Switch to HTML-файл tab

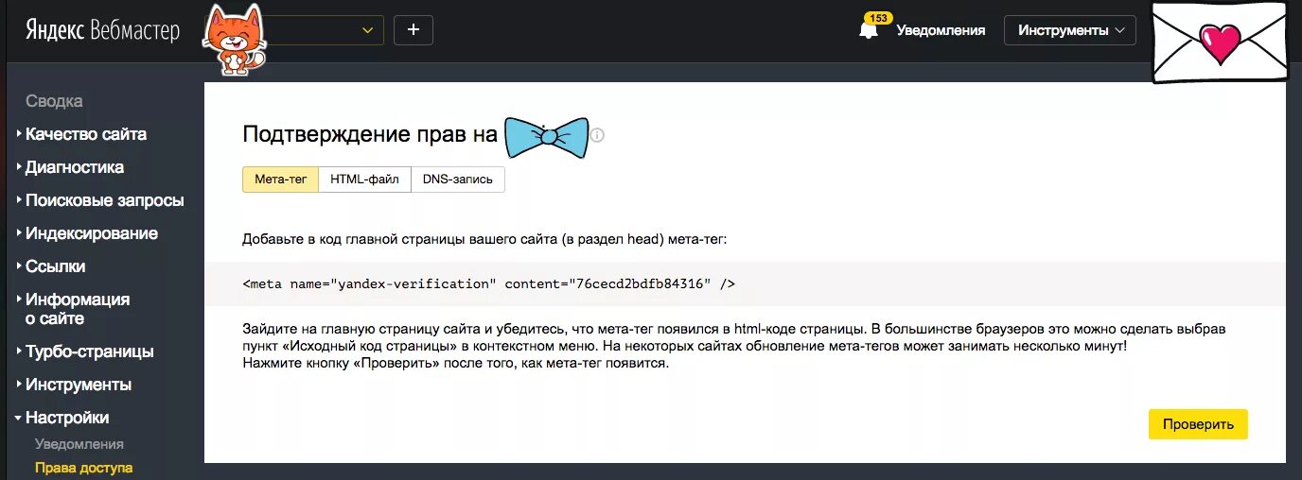365,180
